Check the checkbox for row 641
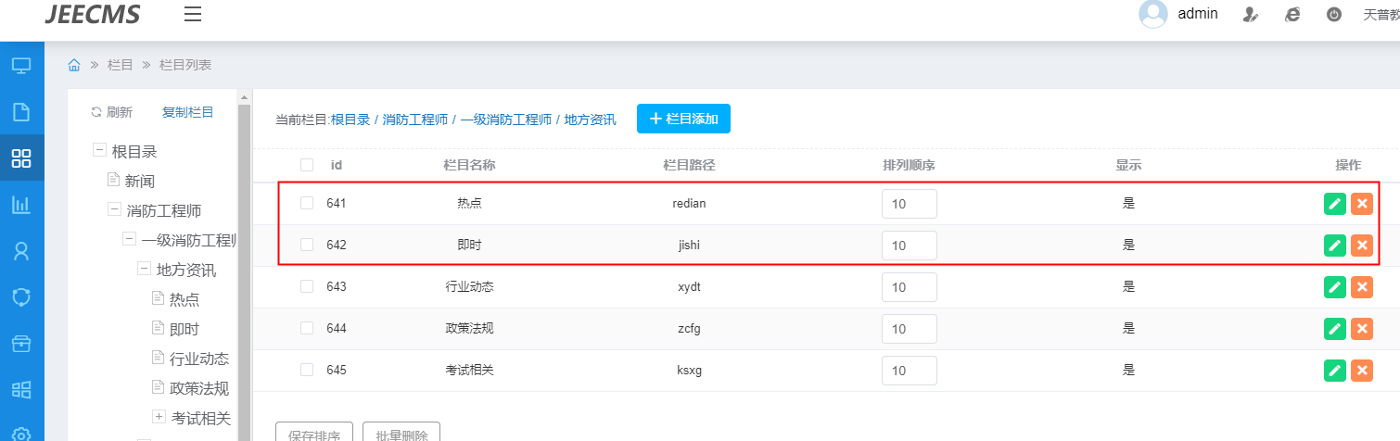The image size is (1400, 441). (307, 204)
